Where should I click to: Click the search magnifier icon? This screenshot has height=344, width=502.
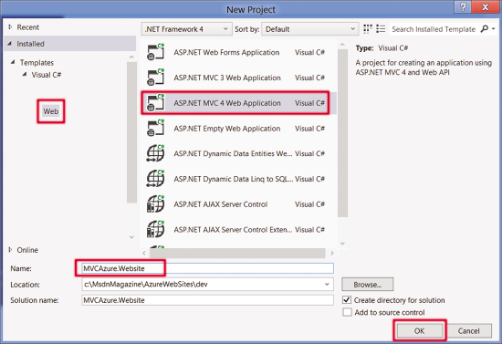pos(485,29)
